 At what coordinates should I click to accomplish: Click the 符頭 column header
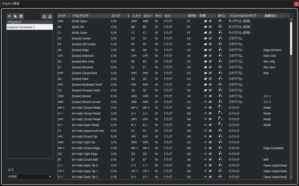(x=207, y=16)
